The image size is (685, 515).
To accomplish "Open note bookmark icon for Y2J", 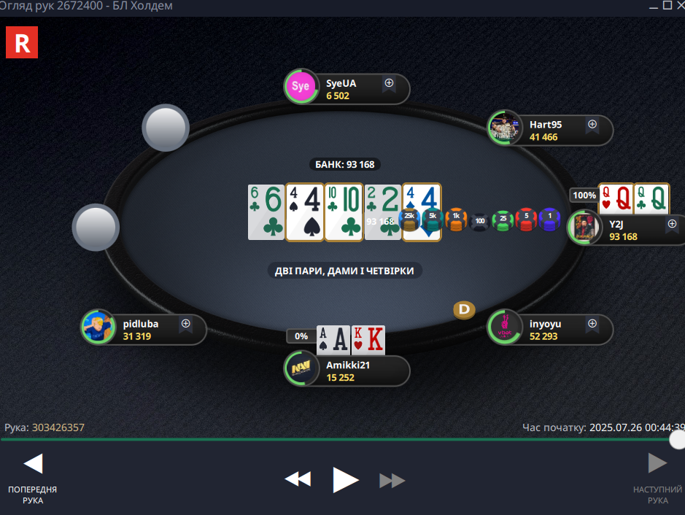I will (x=672, y=225).
